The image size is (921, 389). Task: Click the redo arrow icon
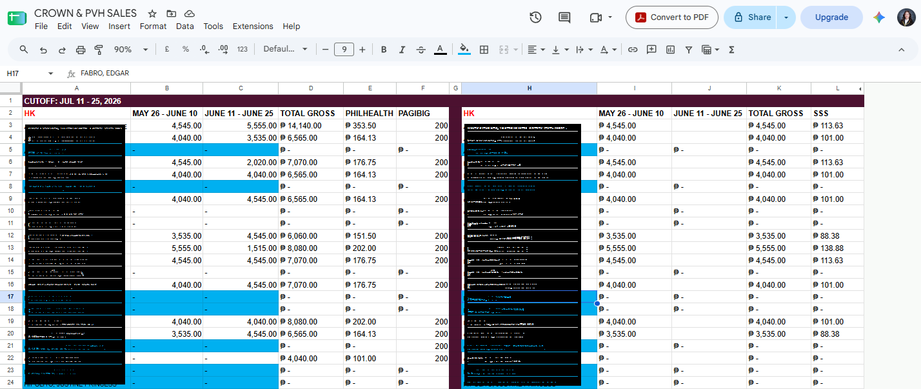tap(62, 50)
